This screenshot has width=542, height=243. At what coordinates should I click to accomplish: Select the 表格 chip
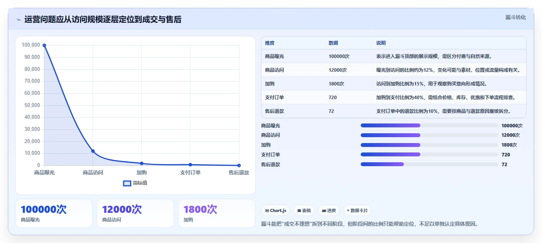click(304, 210)
